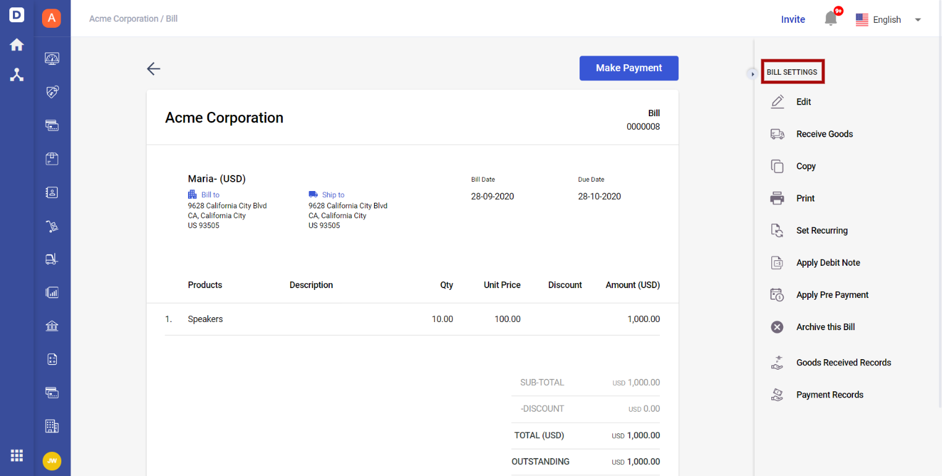Select Receive Goods option
Screen dimensions: 942x476
(x=824, y=134)
